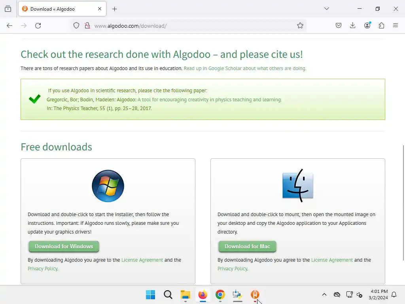Click the Free downloads heading
This screenshot has width=405, height=304.
pos(56,147)
